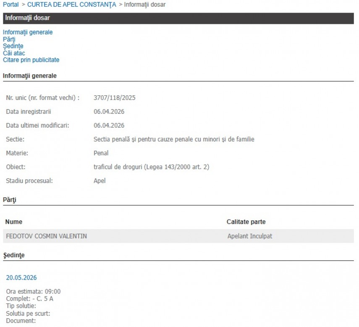This screenshot has height=327, width=359.
Task: Open Citare prin publicitate link
Action: click(x=31, y=60)
